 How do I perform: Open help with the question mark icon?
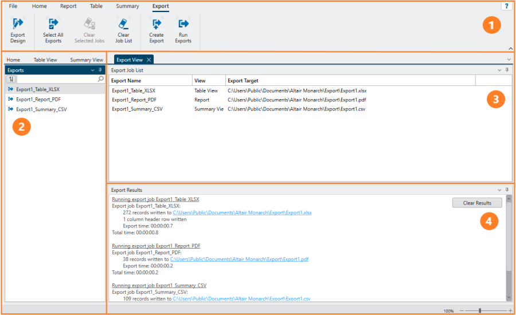point(506,6)
